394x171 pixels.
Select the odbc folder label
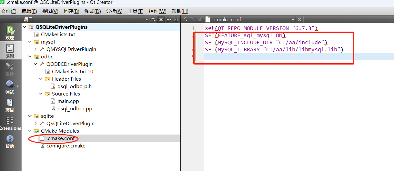[x=47, y=57]
